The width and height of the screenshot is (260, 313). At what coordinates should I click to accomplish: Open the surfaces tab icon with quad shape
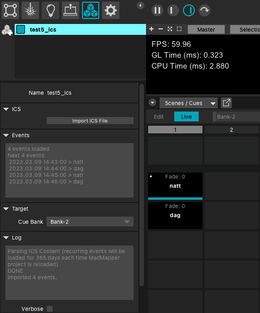pyautogui.click(x=10, y=10)
